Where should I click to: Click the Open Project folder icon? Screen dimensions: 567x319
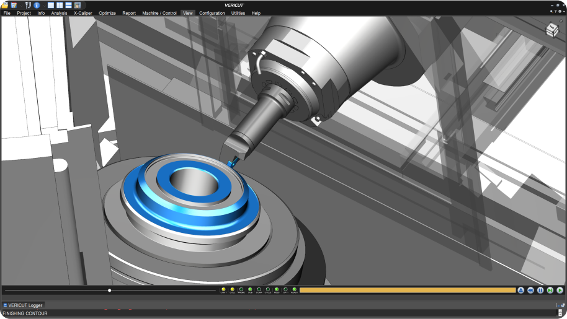coord(5,5)
